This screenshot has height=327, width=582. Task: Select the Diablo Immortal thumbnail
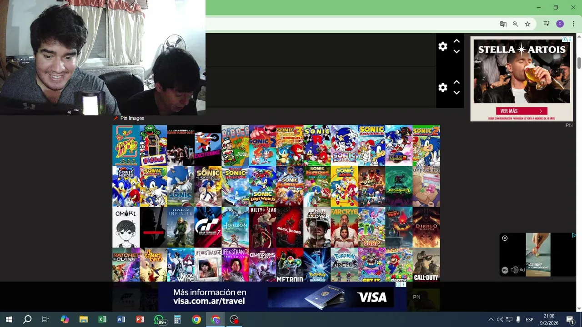[426, 227]
